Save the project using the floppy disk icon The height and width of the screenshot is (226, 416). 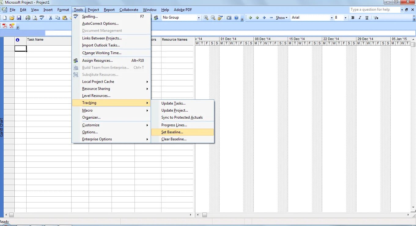click(19, 18)
